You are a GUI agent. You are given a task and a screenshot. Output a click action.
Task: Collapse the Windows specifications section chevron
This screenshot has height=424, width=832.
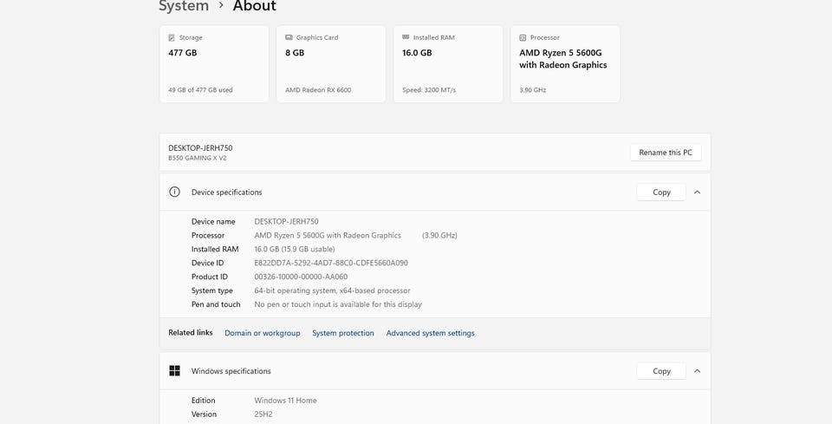coord(698,371)
